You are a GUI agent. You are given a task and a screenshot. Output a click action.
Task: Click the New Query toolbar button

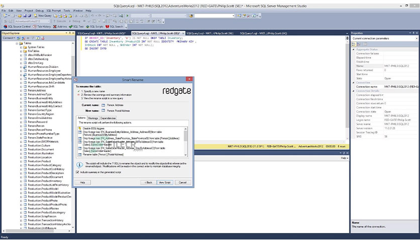(43, 16)
